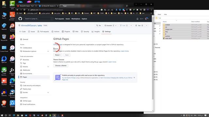Open the This PC desktop icon

tap(4, 15)
